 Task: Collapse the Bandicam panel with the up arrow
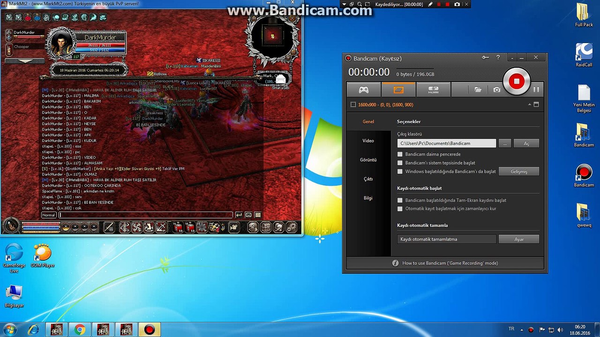530,105
